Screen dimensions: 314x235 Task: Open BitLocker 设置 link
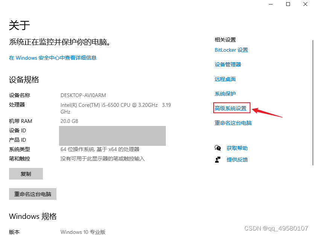[231, 50]
